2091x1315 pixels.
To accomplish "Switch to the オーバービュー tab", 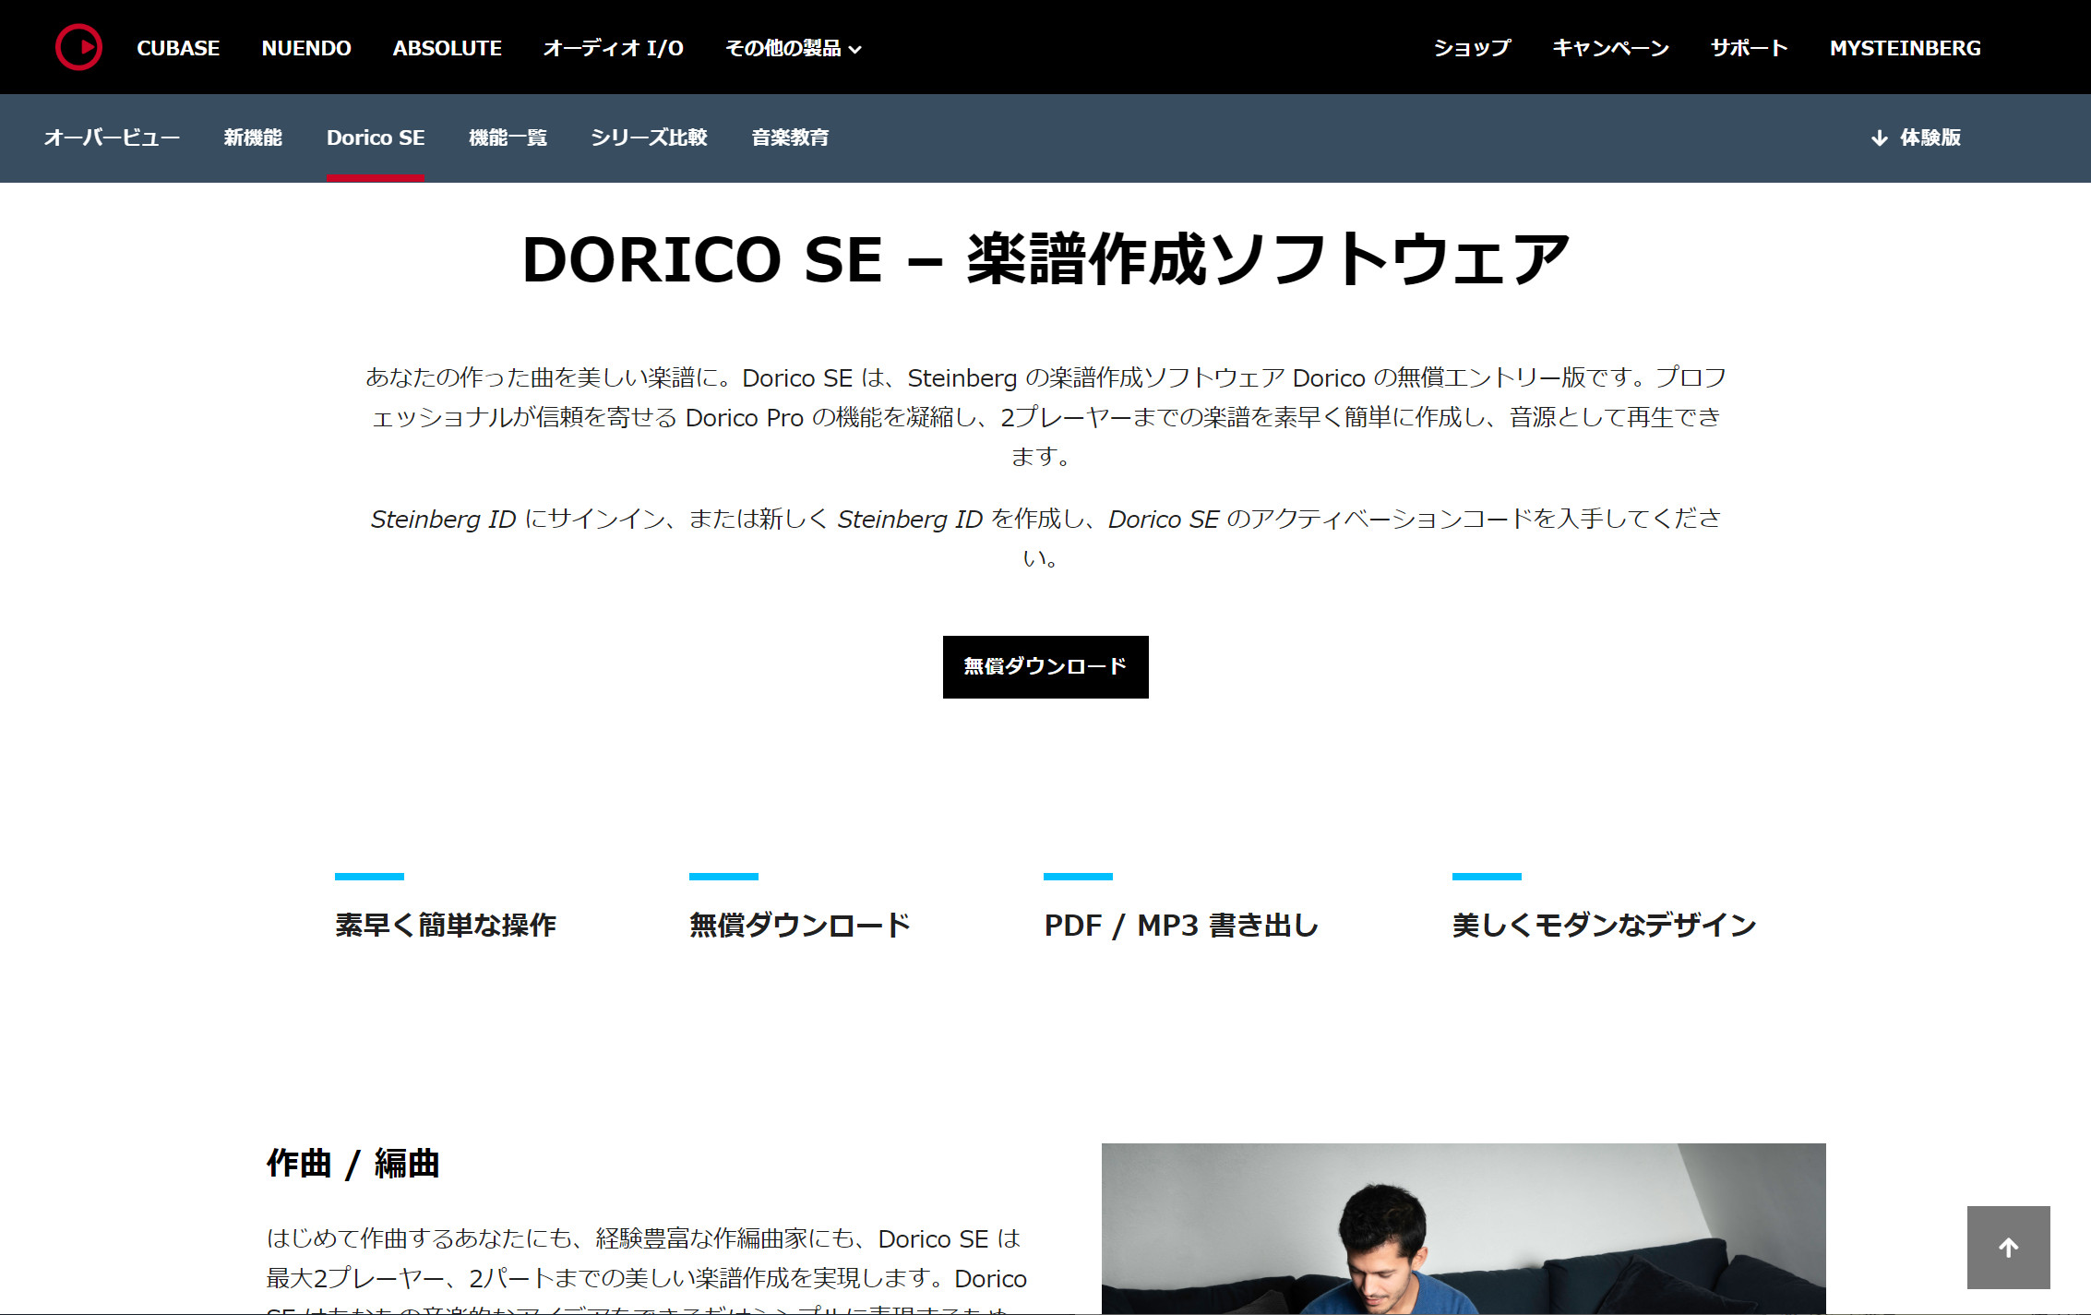I will pos(112,137).
